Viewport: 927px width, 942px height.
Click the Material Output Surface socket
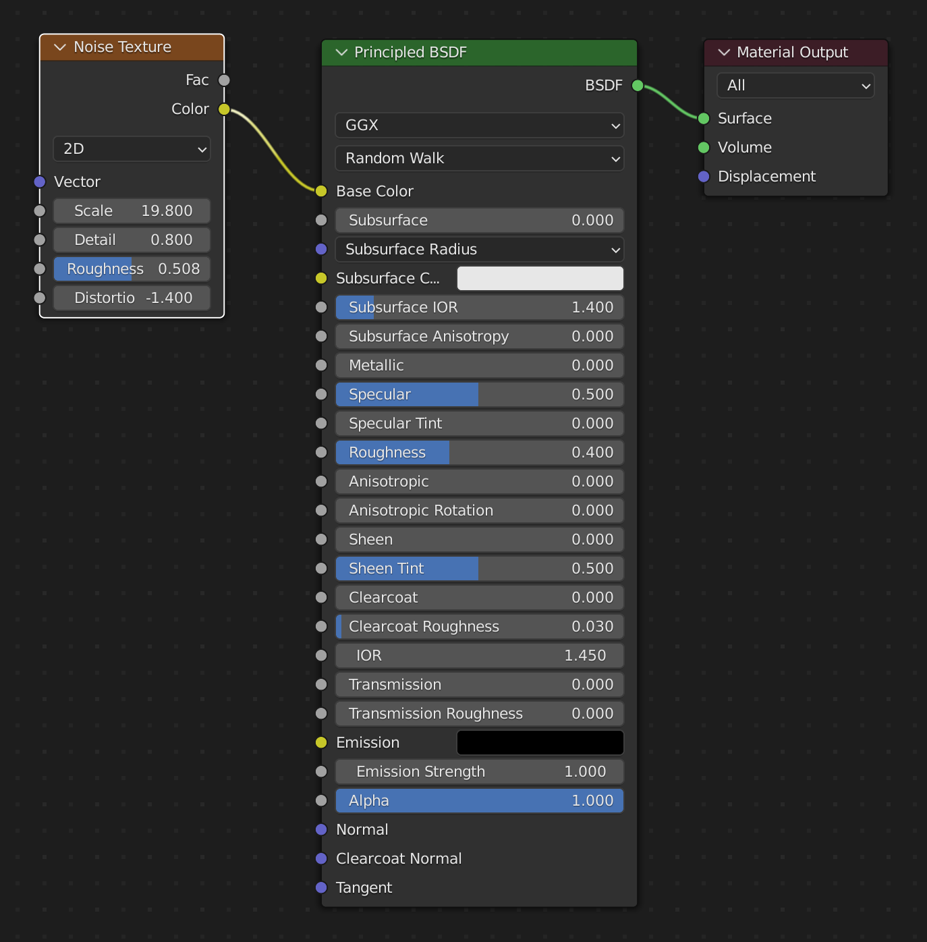[704, 119]
